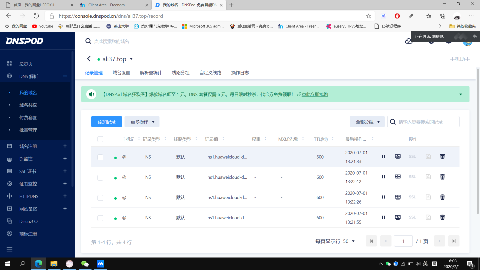Check the first NS record's checkbox
Image resolution: width=480 pixels, height=270 pixels.
click(x=100, y=157)
